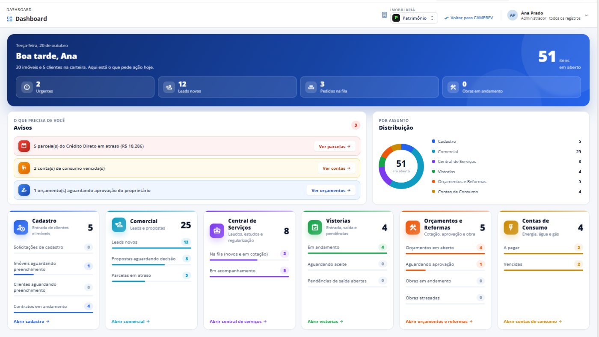This screenshot has height=337, width=599.
Task: Click the Urgentes alert icon
Action: coord(27,87)
